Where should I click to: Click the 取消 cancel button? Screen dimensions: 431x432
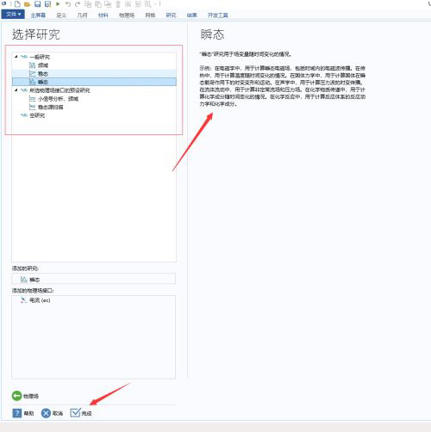click(52, 413)
